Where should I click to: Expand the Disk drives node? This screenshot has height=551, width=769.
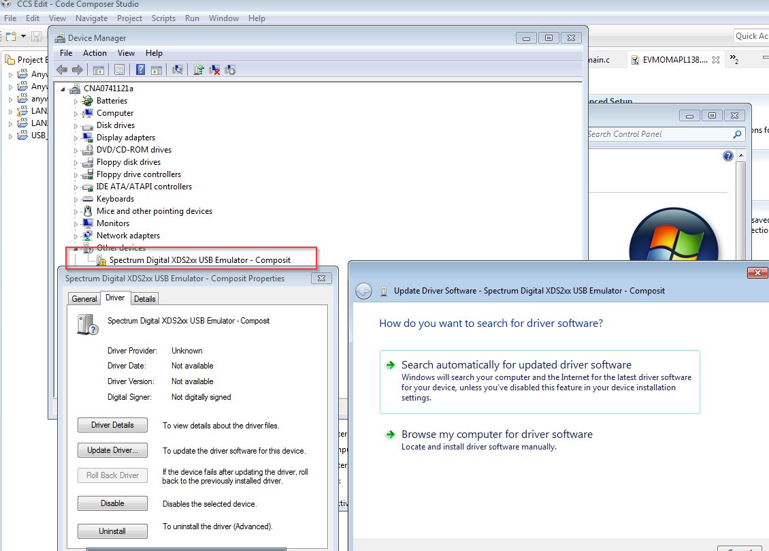pyautogui.click(x=76, y=125)
